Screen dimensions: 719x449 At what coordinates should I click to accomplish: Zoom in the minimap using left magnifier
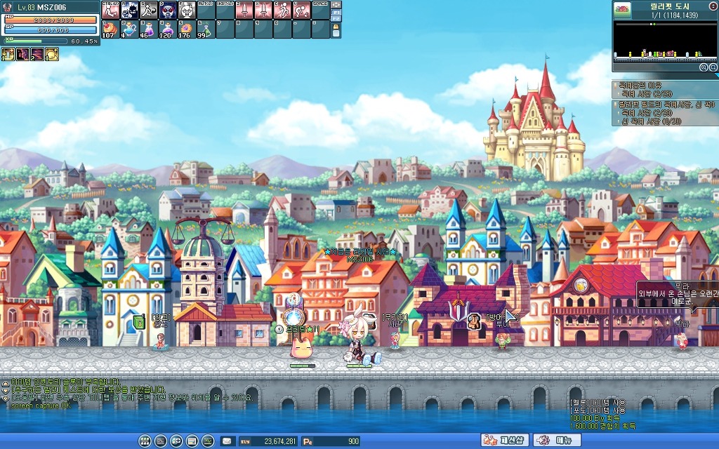click(x=704, y=67)
